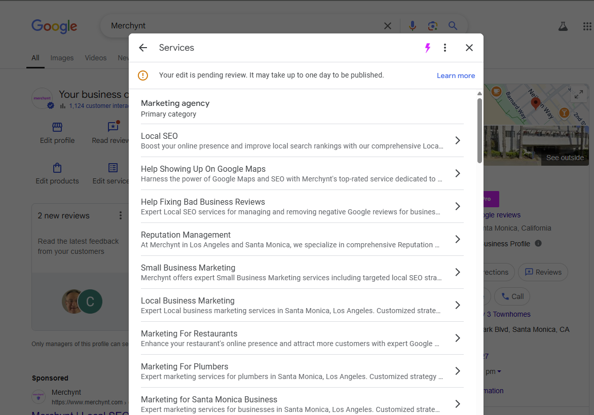The image size is (594, 415).
Task: Switch to the All tab
Action: tap(35, 58)
